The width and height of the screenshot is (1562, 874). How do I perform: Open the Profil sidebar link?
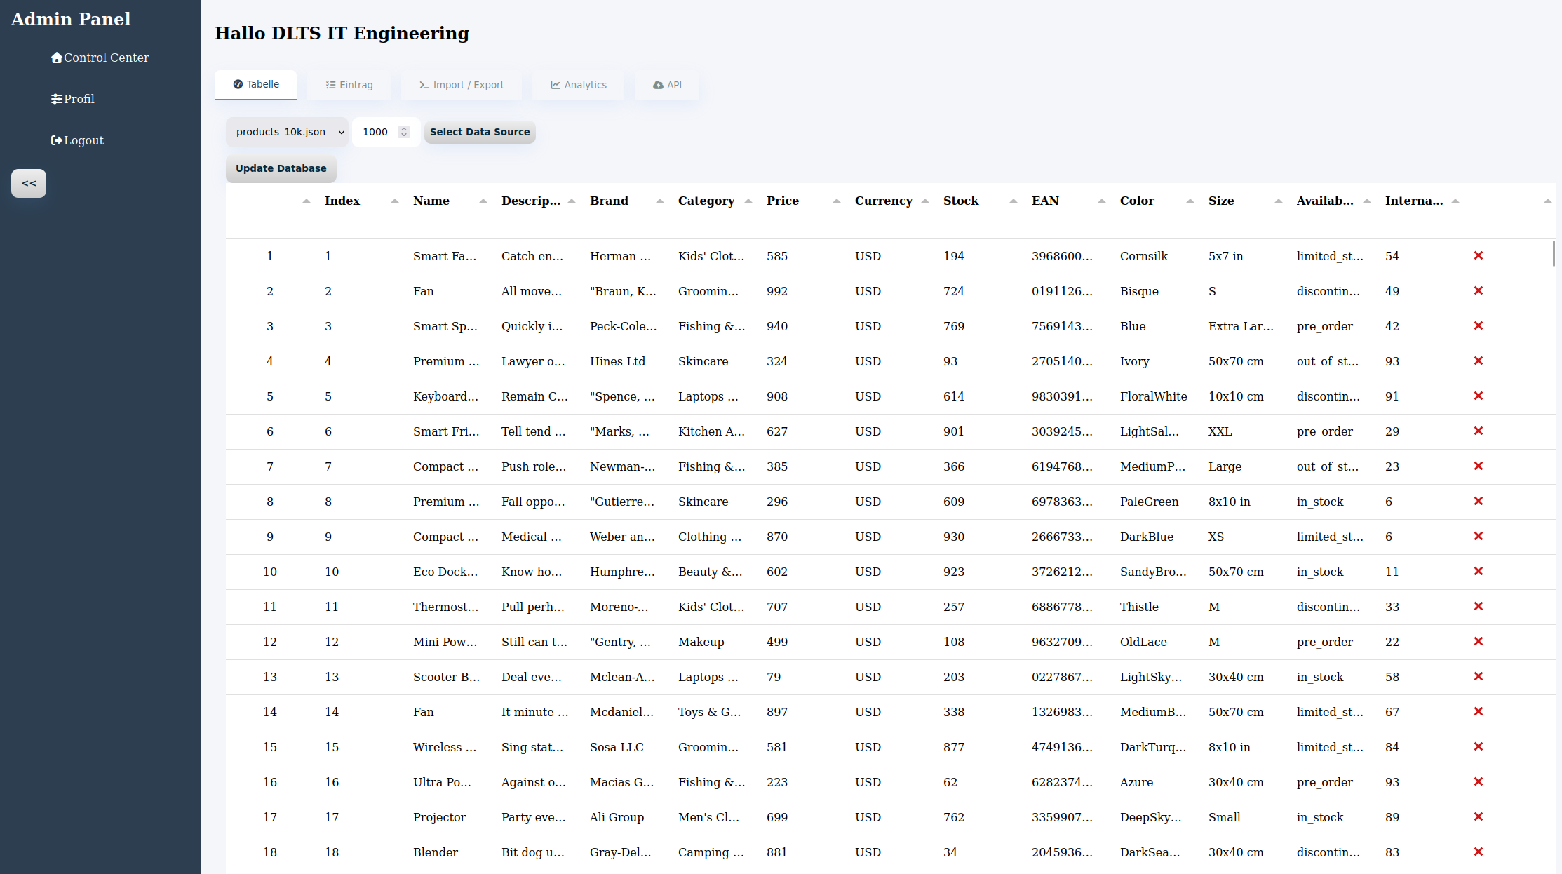pyautogui.click(x=72, y=99)
